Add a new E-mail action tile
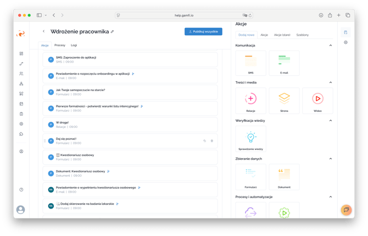 coord(284,63)
